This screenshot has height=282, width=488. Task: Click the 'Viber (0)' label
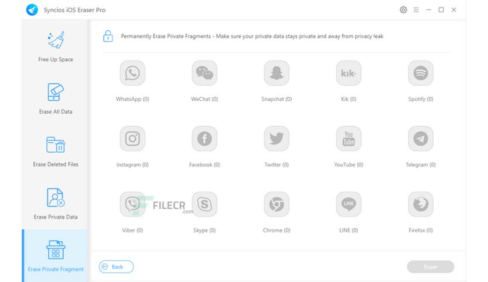[x=133, y=230]
